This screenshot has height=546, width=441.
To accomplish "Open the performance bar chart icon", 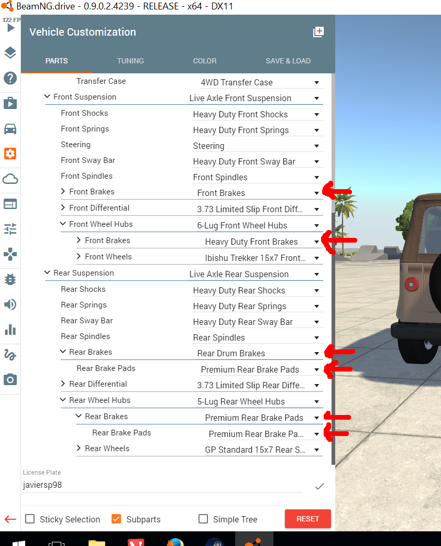I will [x=10, y=330].
